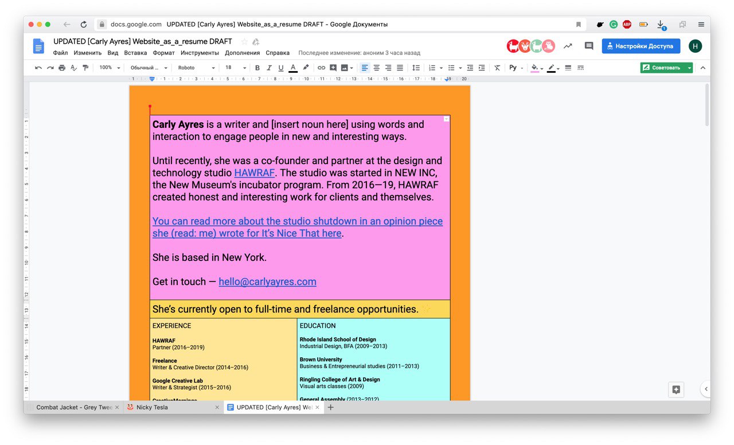Decrease indent using the toolbar icon
The image size is (734, 445).
click(470, 68)
